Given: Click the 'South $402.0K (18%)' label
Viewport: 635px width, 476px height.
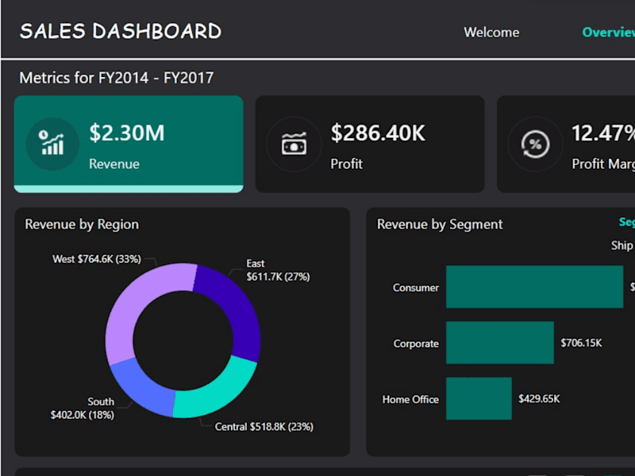Looking at the screenshot, I should point(83,408).
